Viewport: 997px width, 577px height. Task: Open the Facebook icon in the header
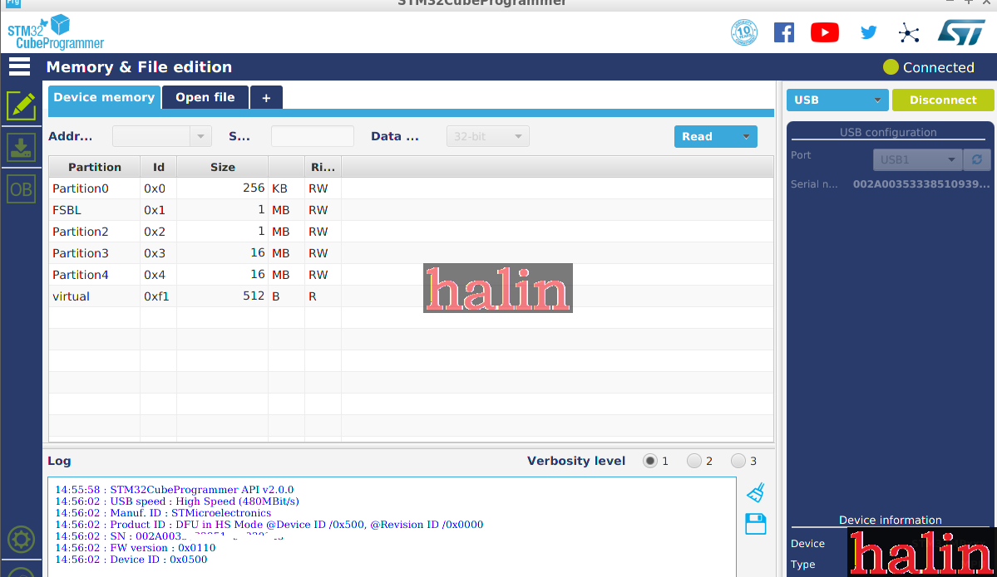[783, 32]
